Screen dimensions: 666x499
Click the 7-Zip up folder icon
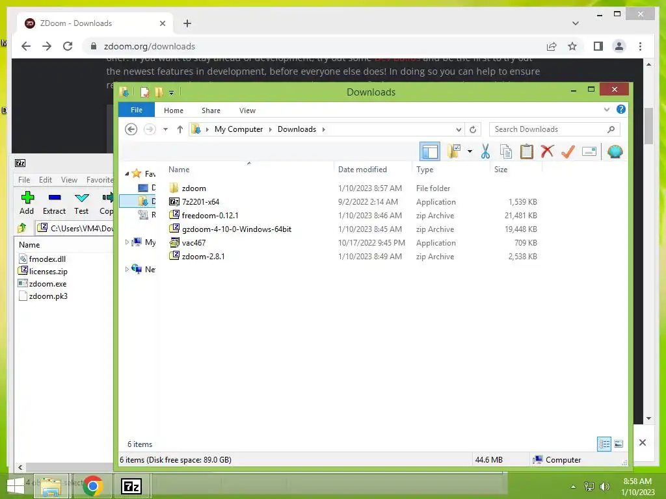point(22,228)
